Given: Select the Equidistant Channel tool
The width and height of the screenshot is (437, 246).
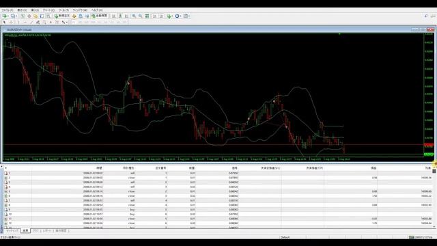Looking at the screenshot, I should coord(38,22).
